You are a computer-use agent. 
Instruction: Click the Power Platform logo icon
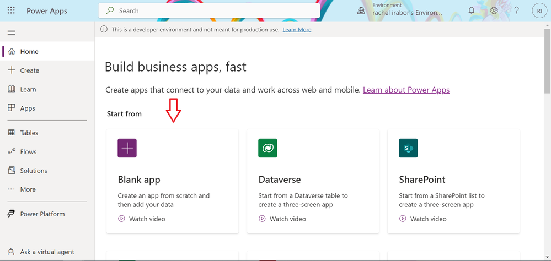[x=12, y=214]
